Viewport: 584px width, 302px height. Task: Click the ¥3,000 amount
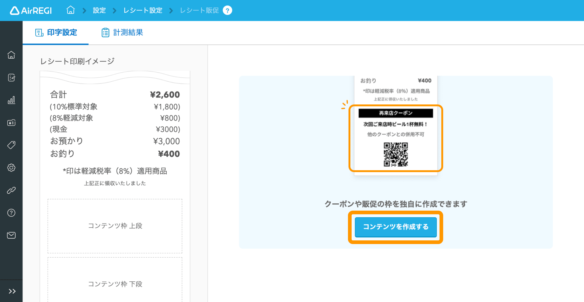coord(166,141)
